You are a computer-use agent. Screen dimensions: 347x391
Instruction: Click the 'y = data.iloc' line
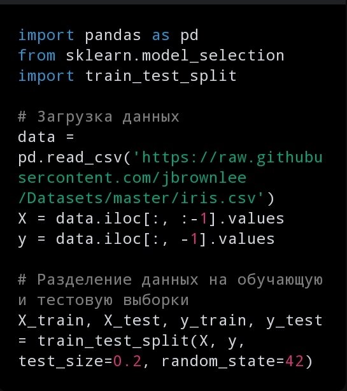[x=146, y=239]
